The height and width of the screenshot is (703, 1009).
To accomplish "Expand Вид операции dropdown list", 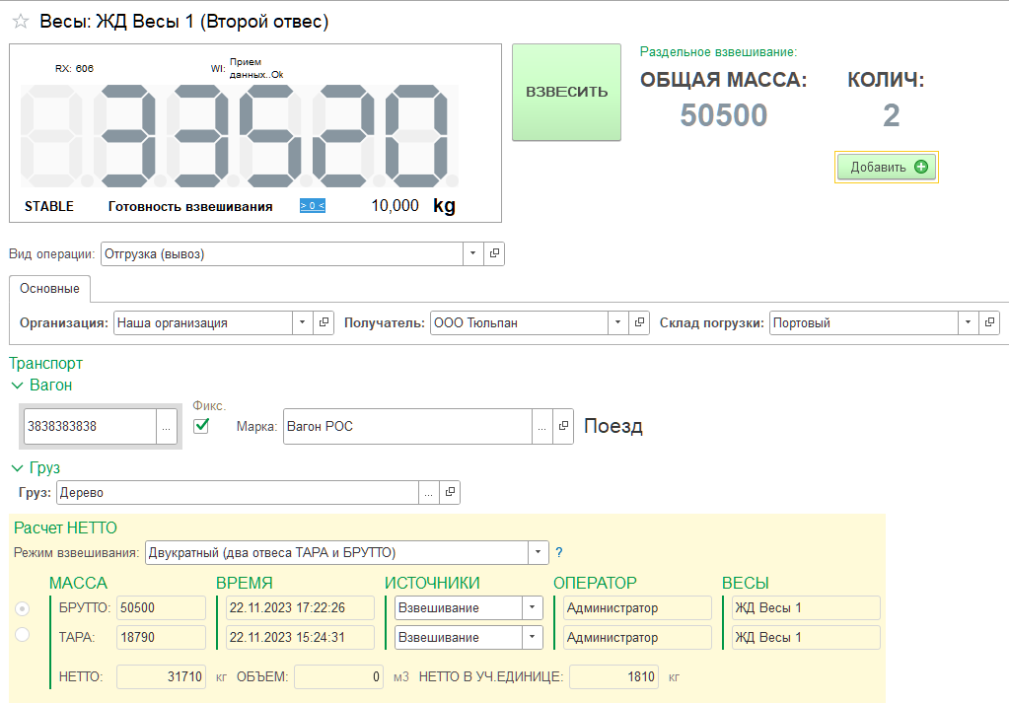I will (473, 254).
